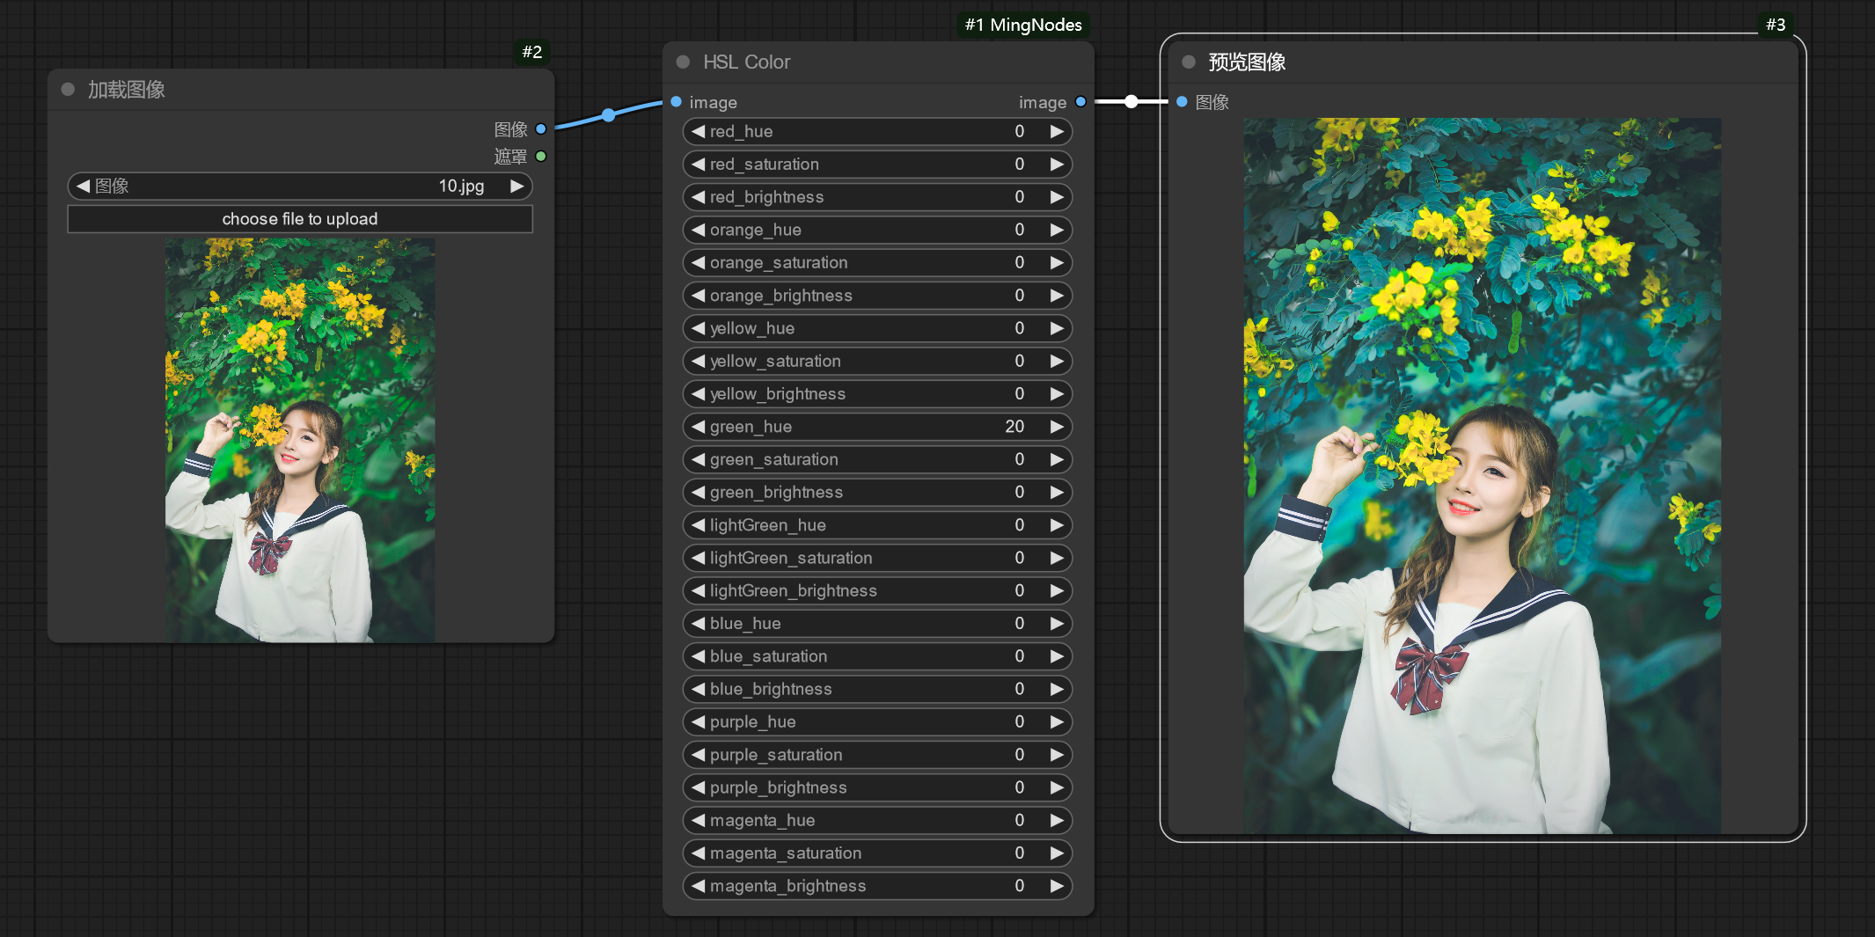Viewport: 1875px width, 937px height.
Task: Toggle collapse dot on 加载图像 node
Action: (68, 90)
